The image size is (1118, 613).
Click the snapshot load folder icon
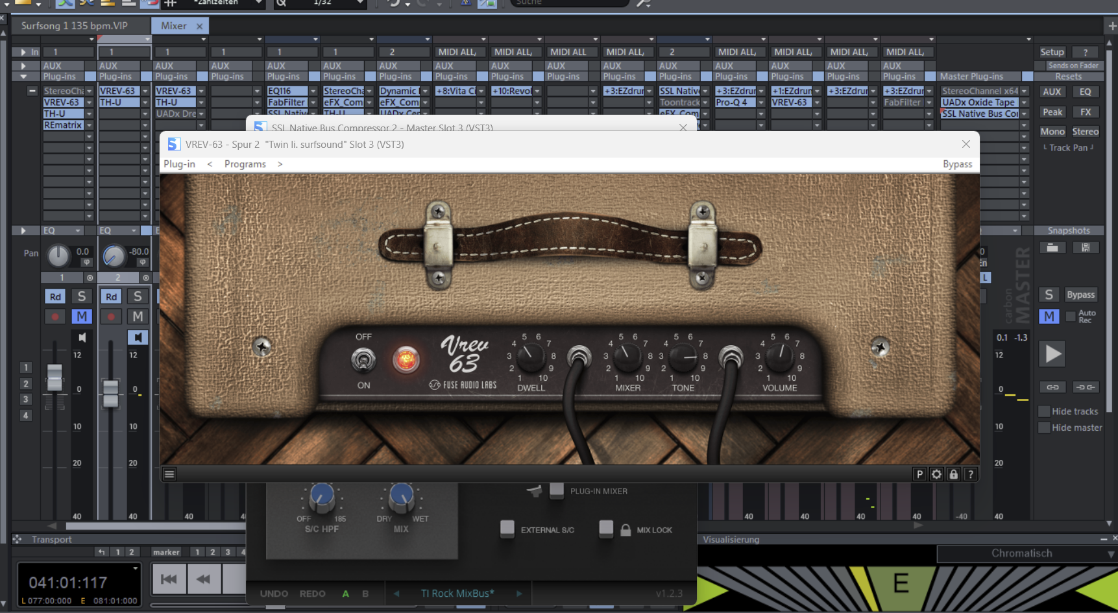coord(1052,248)
